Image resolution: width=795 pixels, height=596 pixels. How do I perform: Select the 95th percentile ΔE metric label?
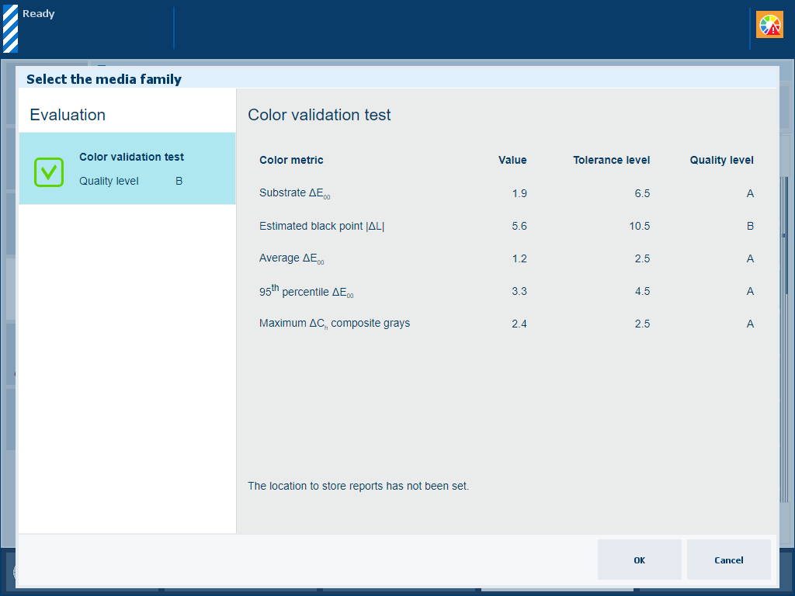point(306,292)
